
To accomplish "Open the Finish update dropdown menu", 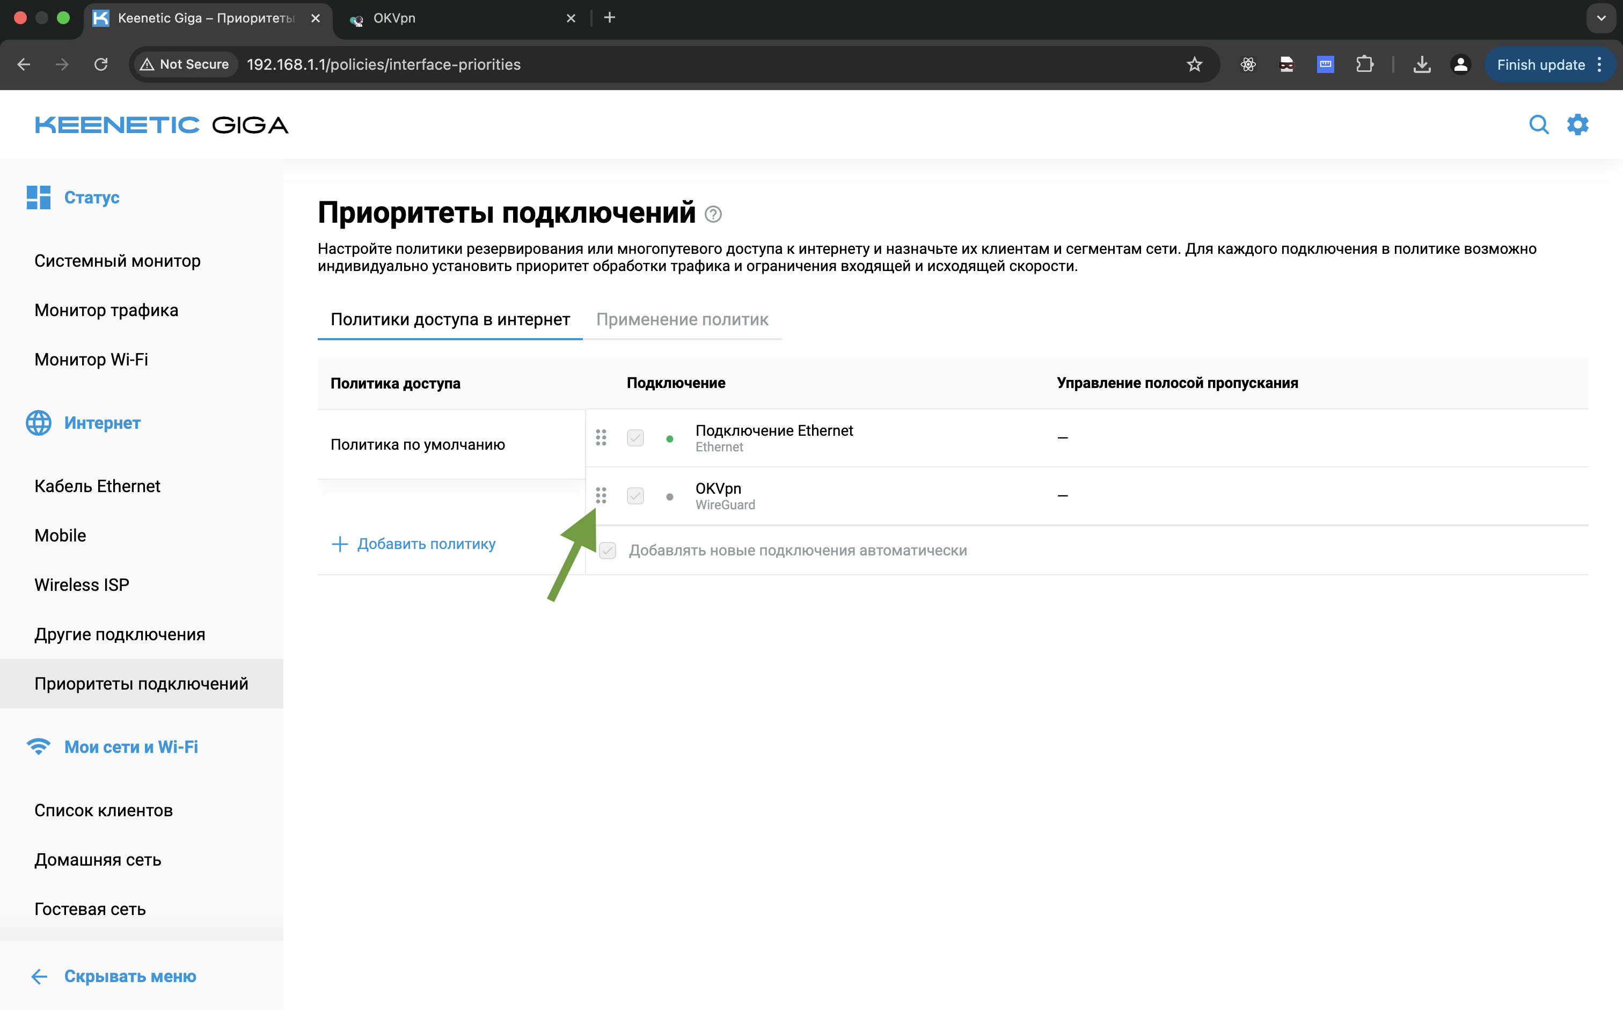I will 1599,64.
